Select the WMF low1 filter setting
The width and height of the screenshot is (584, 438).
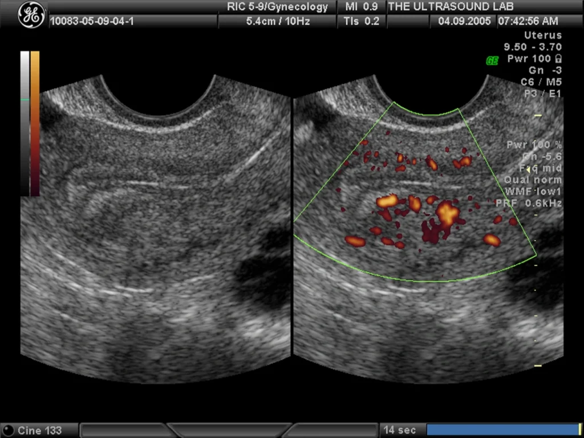point(533,192)
